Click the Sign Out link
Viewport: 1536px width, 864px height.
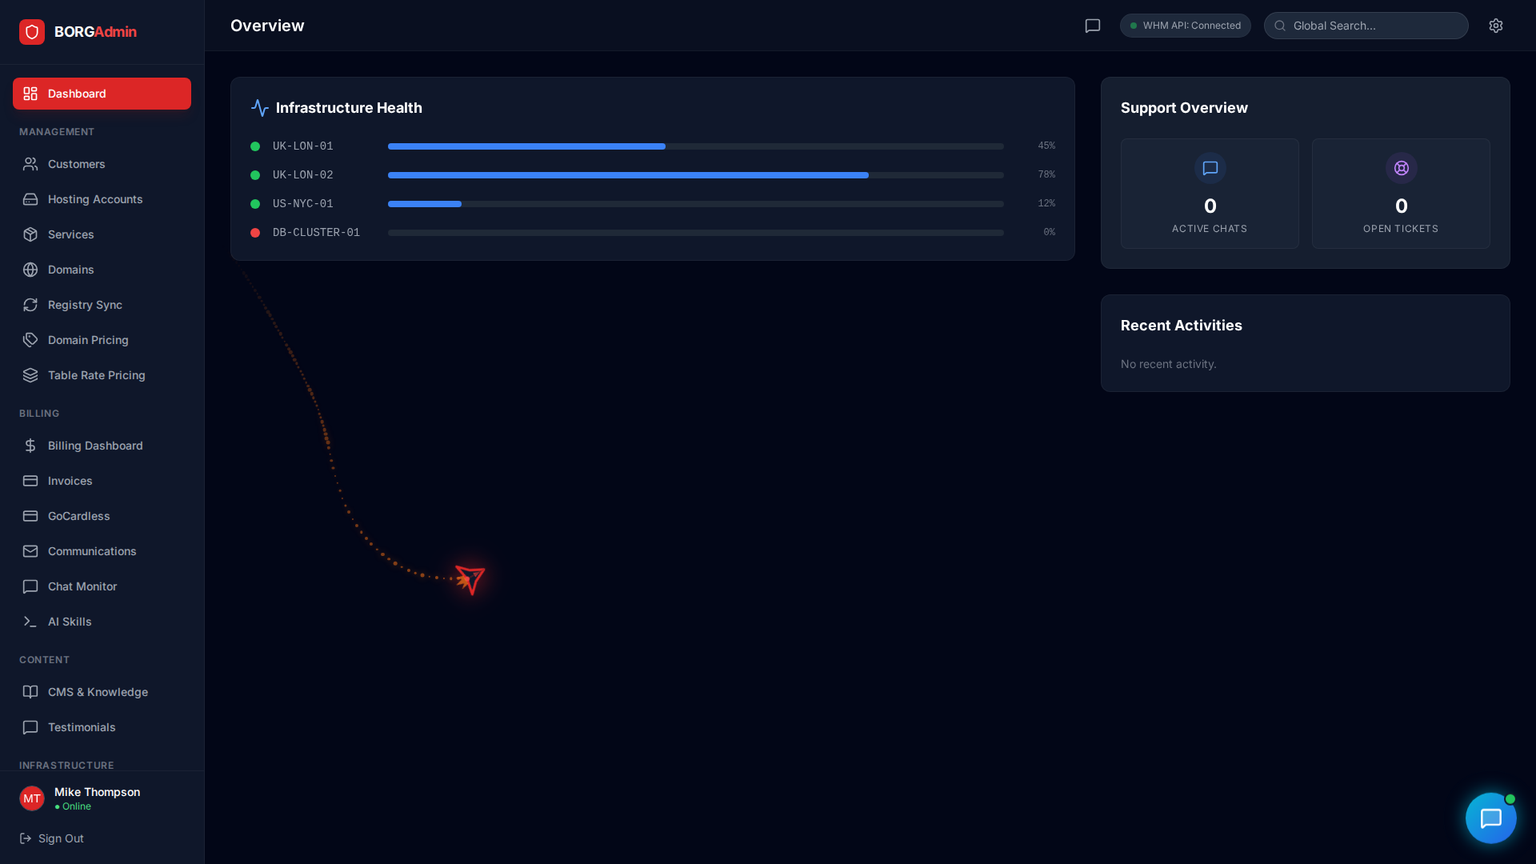point(51,838)
